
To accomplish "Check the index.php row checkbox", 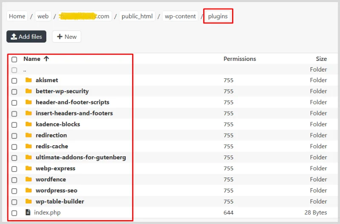I will [14, 213].
